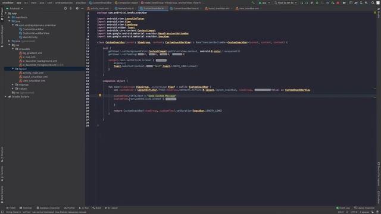Image resolution: width=381 pixels, height=214 pixels.
Task: Open the Device File Explorer side tab
Action: [x=379, y=174]
